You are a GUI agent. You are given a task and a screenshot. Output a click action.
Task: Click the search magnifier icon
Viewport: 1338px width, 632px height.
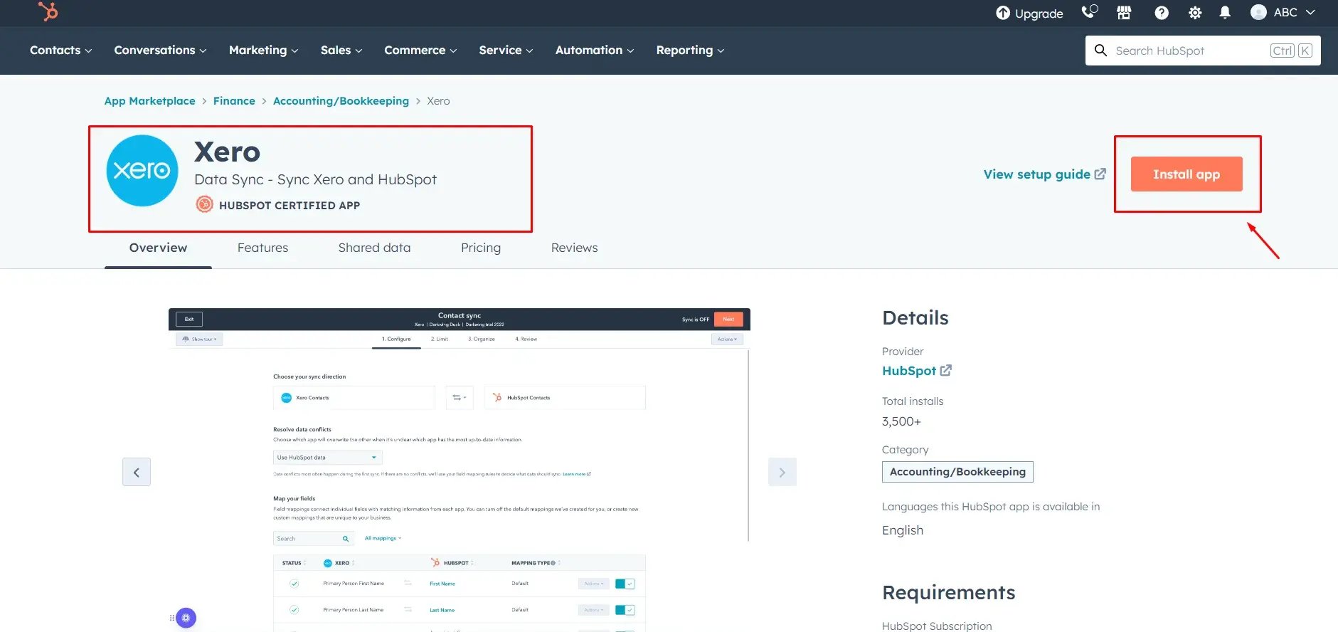(x=1100, y=51)
